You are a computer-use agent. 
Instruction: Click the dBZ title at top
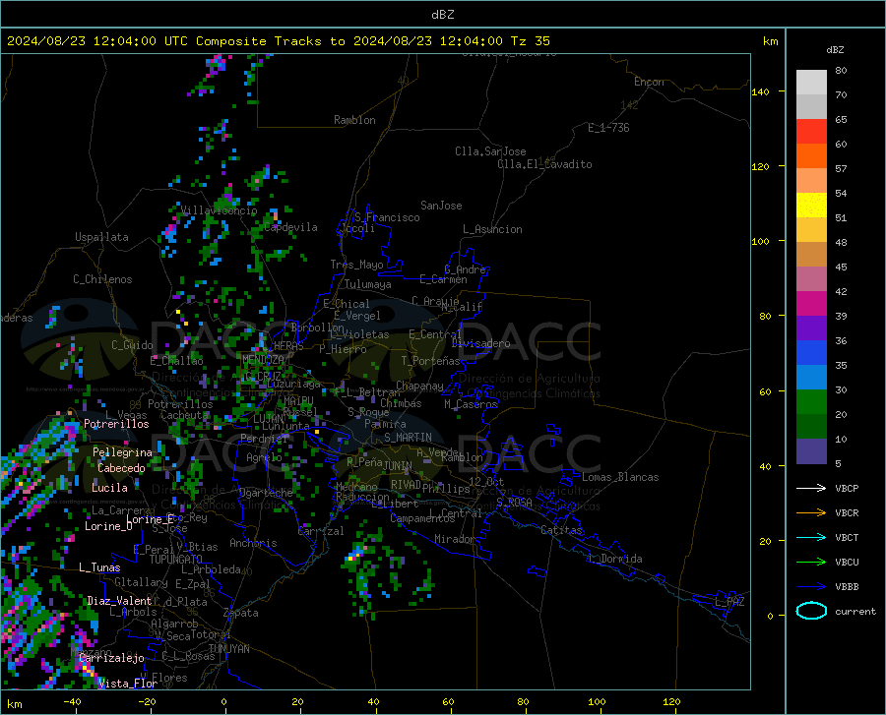[x=442, y=15]
